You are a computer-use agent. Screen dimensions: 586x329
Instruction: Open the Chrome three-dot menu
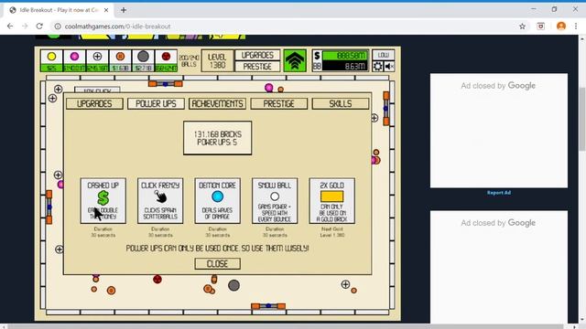[576, 27]
